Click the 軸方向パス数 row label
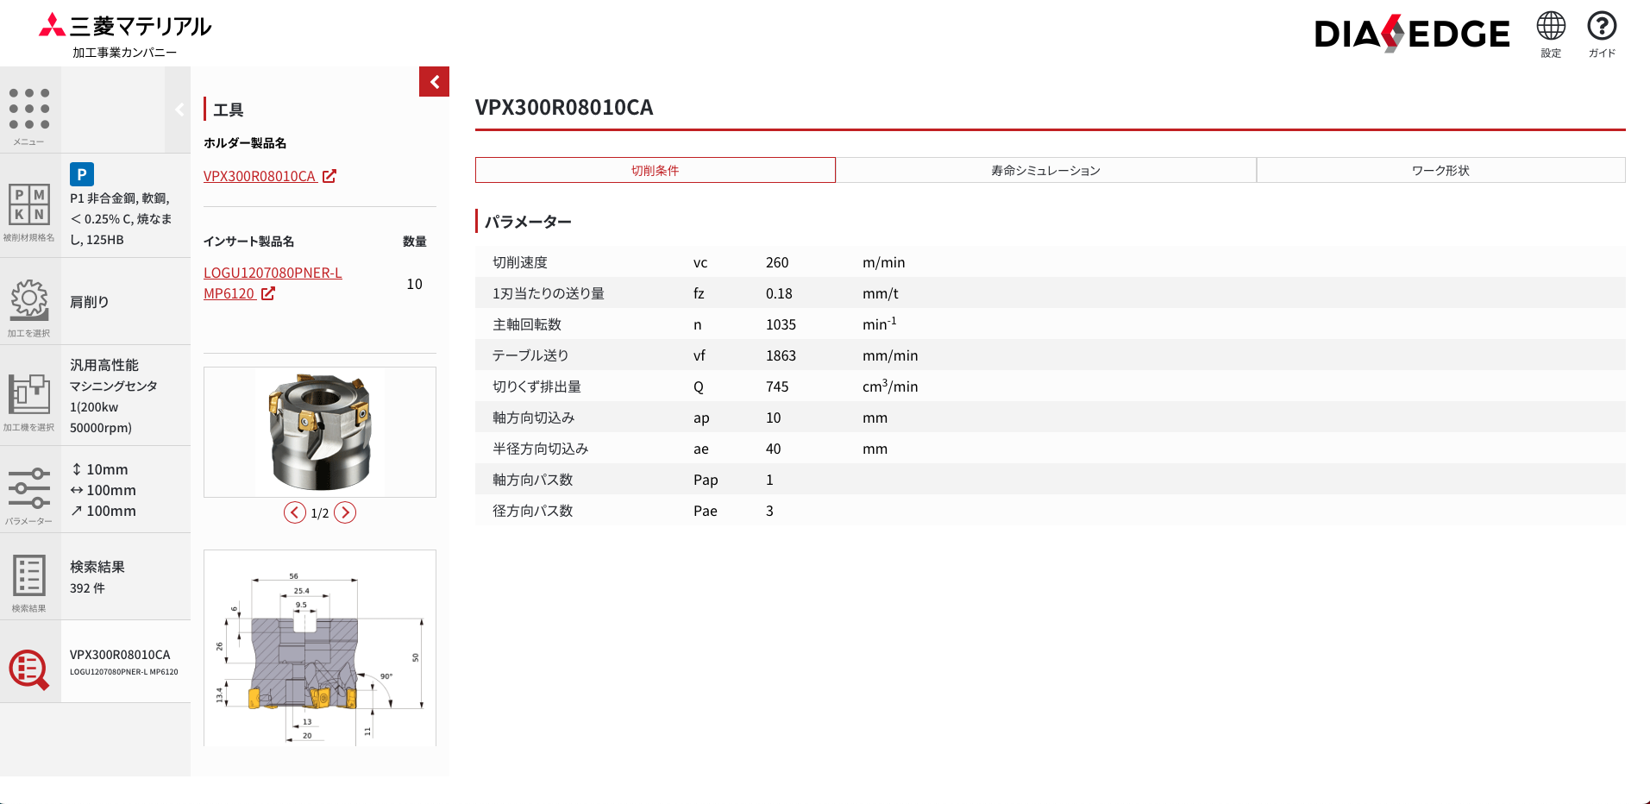 pyautogui.click(x=533, y=480)
